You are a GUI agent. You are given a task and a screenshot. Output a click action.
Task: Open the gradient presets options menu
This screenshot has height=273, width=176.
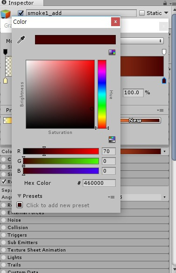pyautogui.click(x=160, y=110)
